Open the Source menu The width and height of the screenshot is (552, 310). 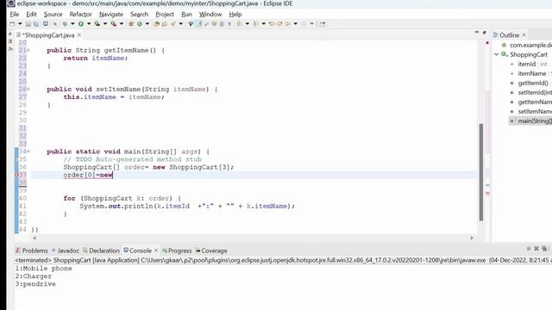[53, 14]
